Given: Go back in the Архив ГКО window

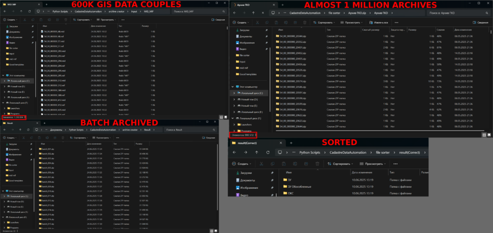Looking at the screenshot, I should tap(234, 13).
